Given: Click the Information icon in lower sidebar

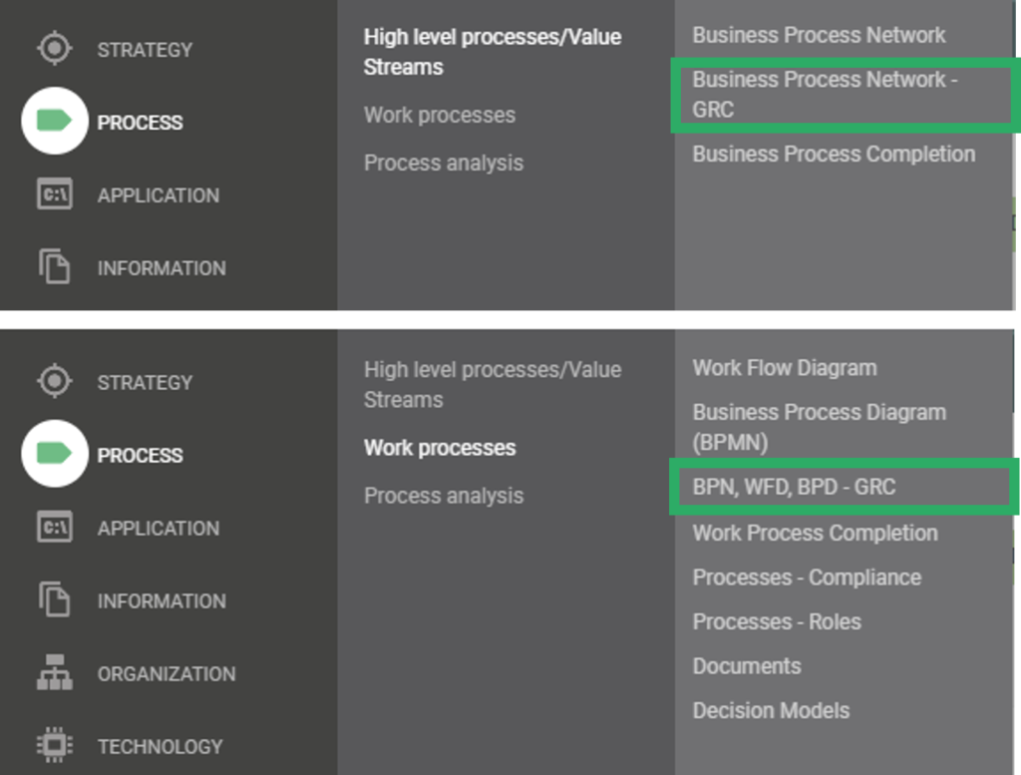Looking at the screenshot, I should (x=54, y=600).
